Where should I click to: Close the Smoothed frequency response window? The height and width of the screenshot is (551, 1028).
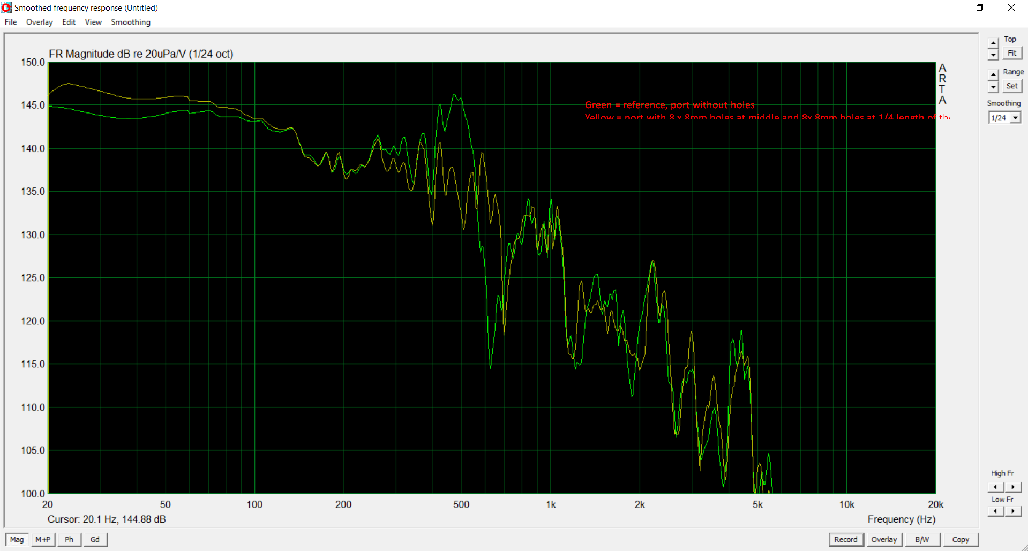coord(1011,7)
